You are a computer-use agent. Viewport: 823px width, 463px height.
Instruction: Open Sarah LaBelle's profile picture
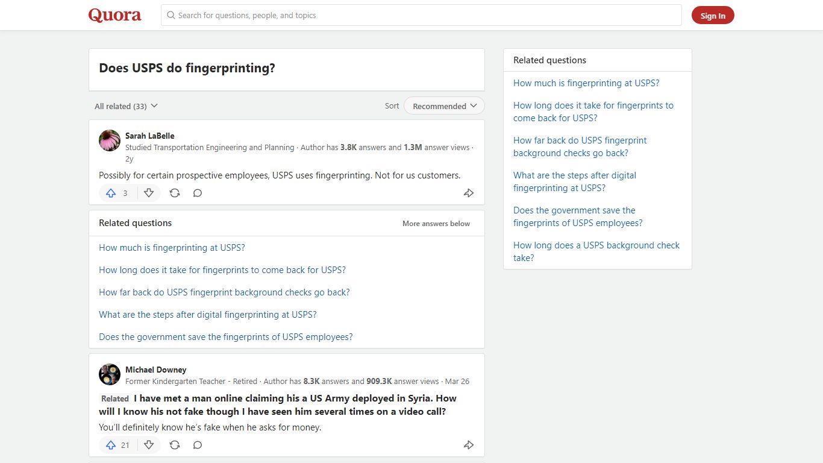click(x=110, y=140)
